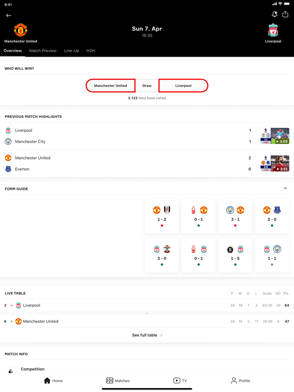Viewport: 294px width, 392px height.
Task: Tap Manchester United crest in previous highlights
Action: tap(8, 158)
